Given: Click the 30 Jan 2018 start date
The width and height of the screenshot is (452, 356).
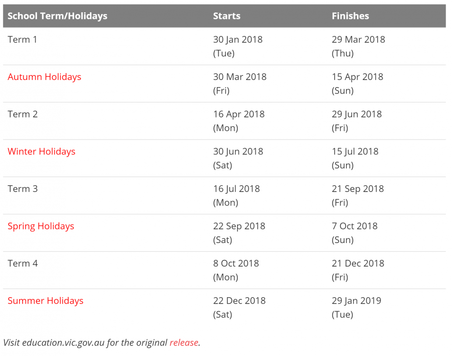Looking at the screenshot, I should point(238,39).
